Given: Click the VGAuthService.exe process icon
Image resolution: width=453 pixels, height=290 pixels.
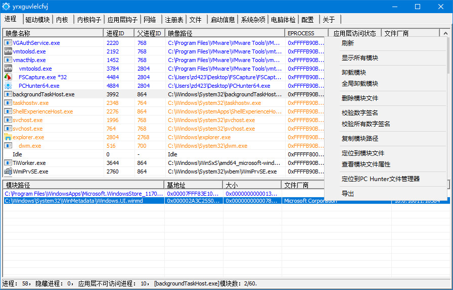Looking at the screenshot, I should pyautogui.click(x=8, y=43).
